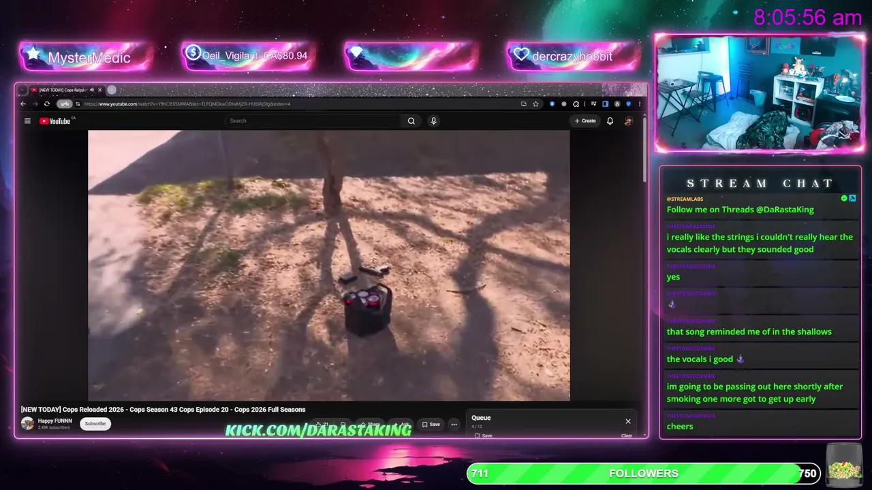The width and height of the screenshot is (872, 490).
Task: Open the browser three-dot menu
Action: click(x=639, y=104)
